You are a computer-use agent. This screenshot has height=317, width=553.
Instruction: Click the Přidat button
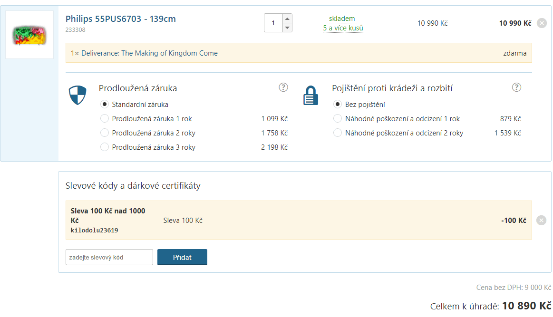tap(182, 258)
